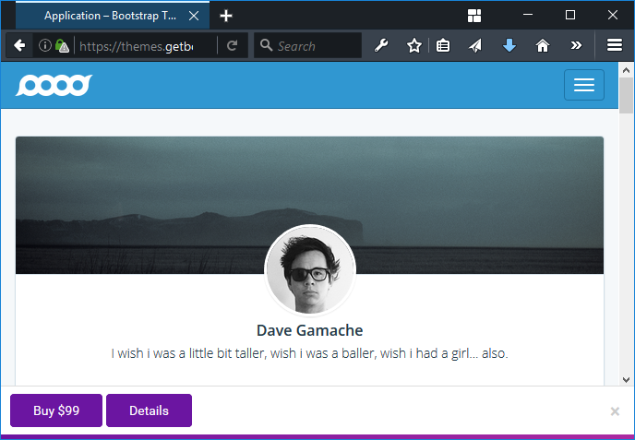The width and height of the screenshot is (635, 440).
Task: Click the search magnifier icon
Action: tap(266, 45)
